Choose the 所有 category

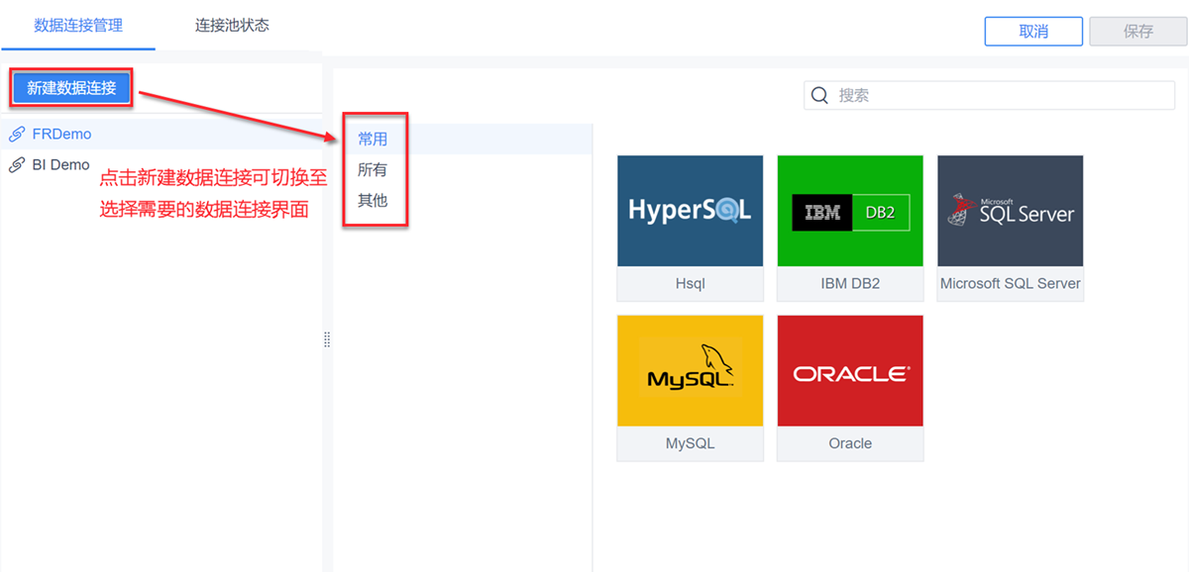[373, 170]
